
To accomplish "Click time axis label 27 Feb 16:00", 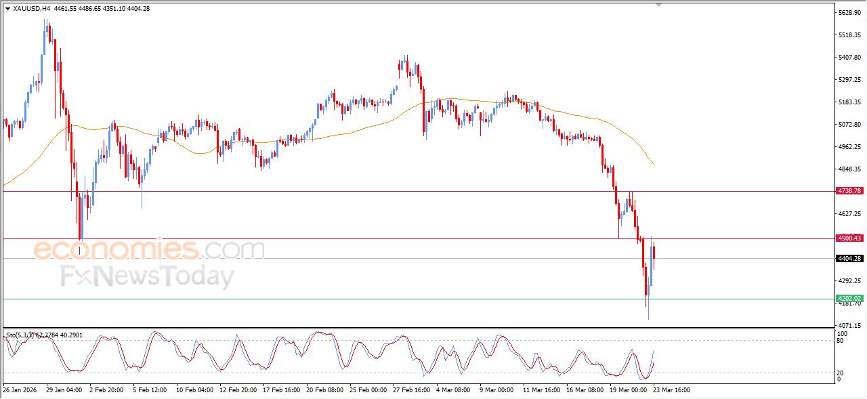I will point(412,390).
